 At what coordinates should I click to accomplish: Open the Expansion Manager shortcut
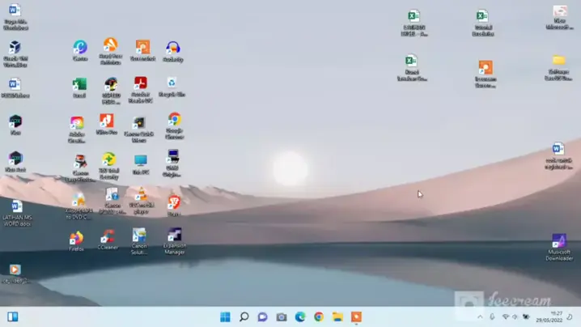[175, 236]
